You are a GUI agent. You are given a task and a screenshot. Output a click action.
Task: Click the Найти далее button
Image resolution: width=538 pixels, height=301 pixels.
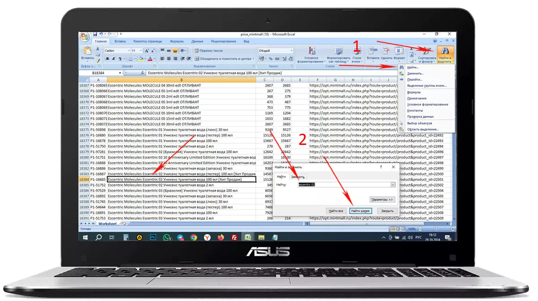click(360, 210)
